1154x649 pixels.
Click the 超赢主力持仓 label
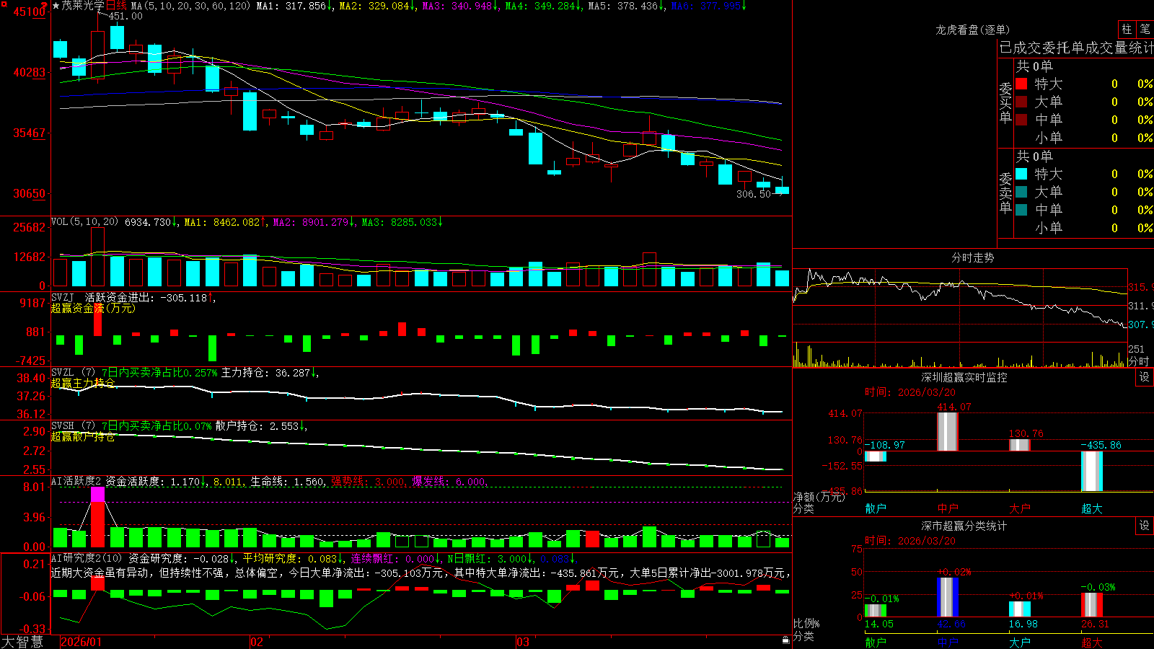tap(83, 383)
